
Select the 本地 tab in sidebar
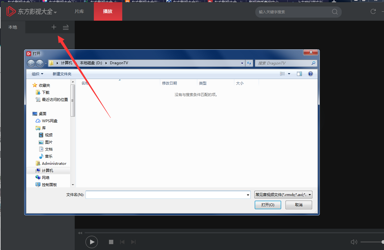[13, 27]
